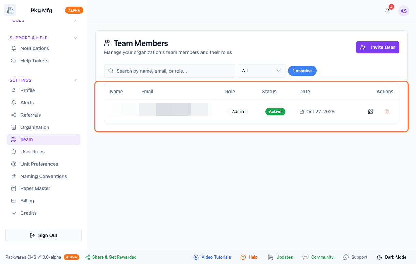416x264 pixels.
Task: Click the Support WhatsApp link
Action: point(355,257)
